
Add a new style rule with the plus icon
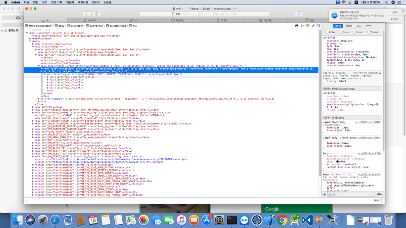pos(325,194)
